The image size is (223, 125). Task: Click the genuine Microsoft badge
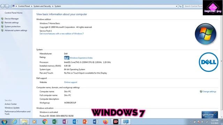pos(210,115)
